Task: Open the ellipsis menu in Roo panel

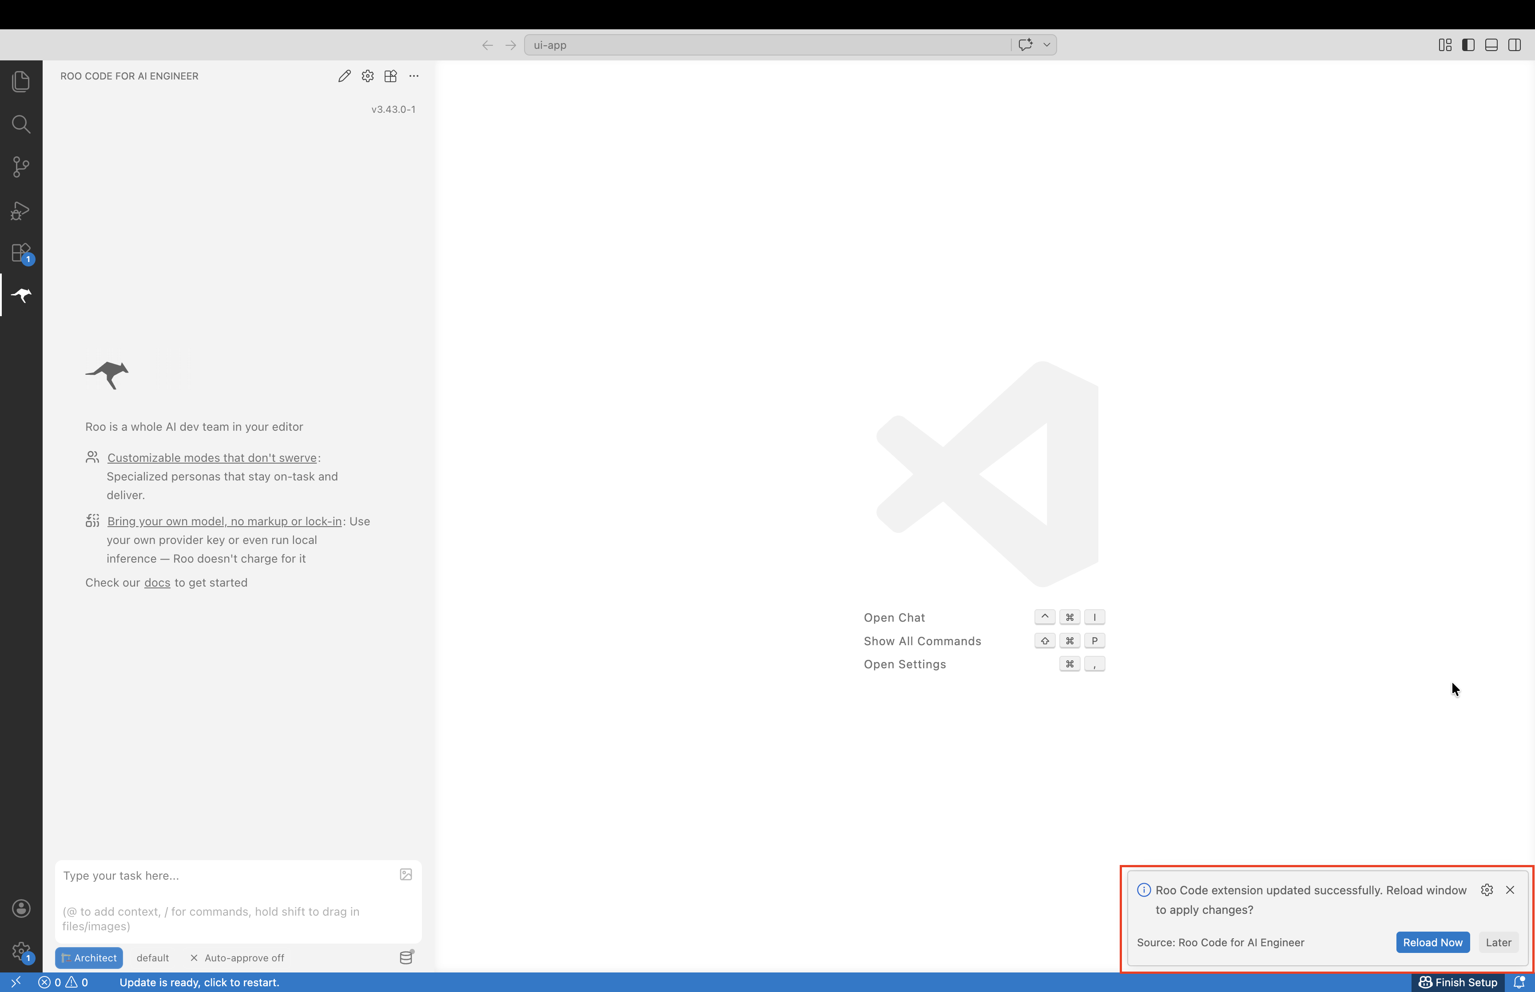Action: click(x=414, y=76)
